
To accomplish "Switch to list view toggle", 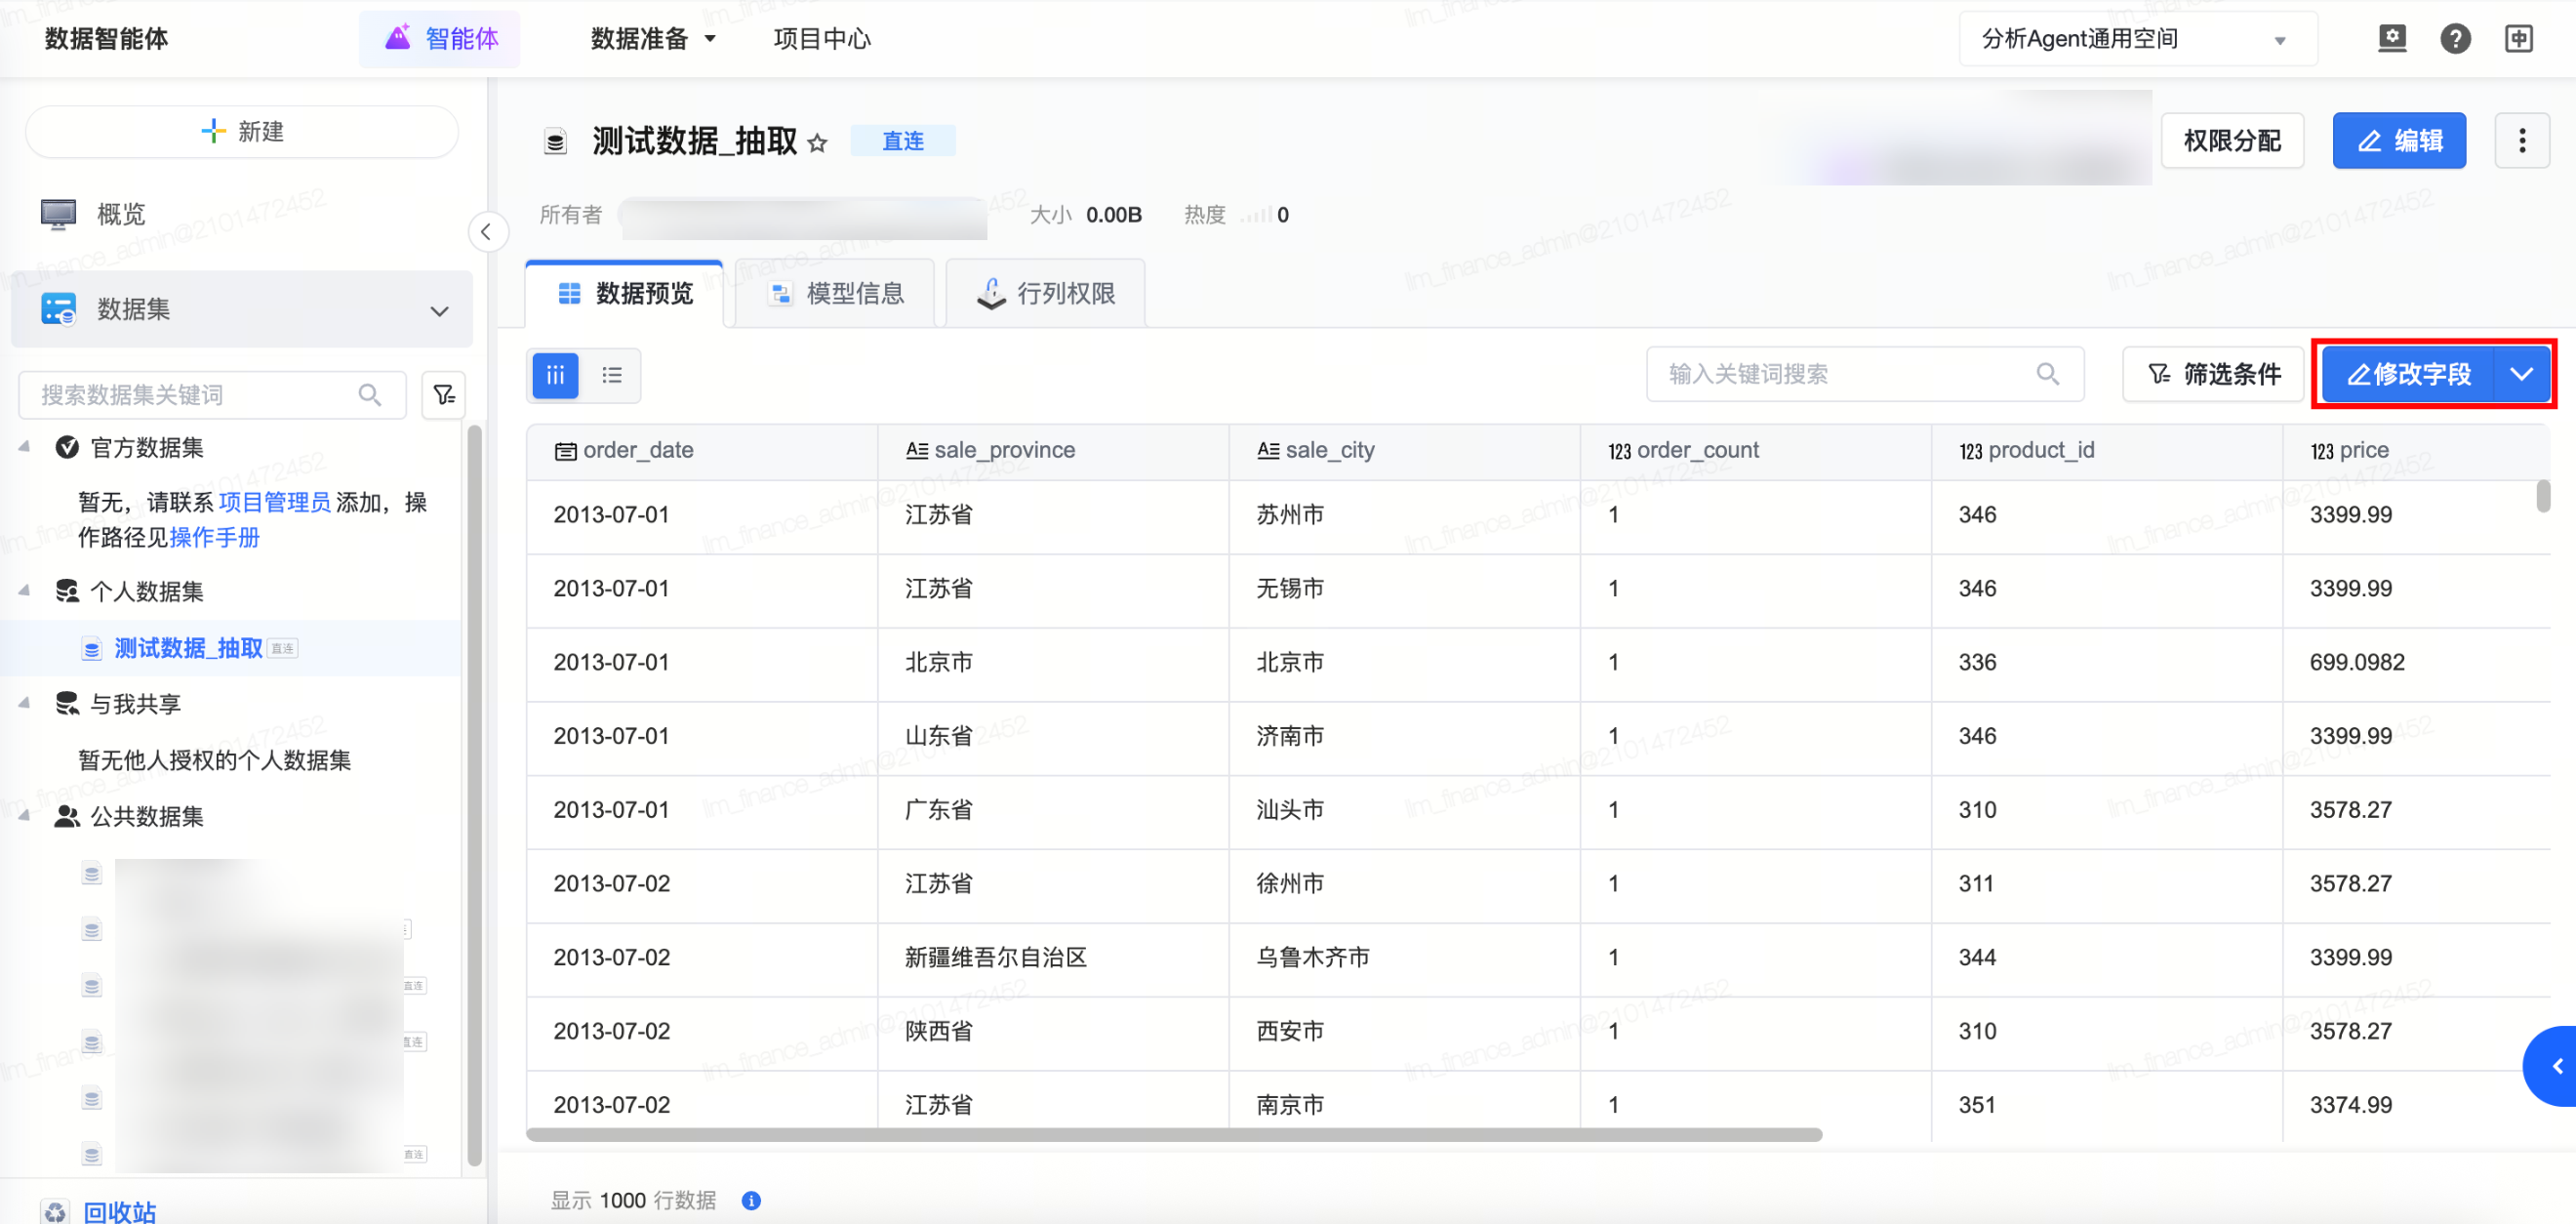I will tap(612, 375).
